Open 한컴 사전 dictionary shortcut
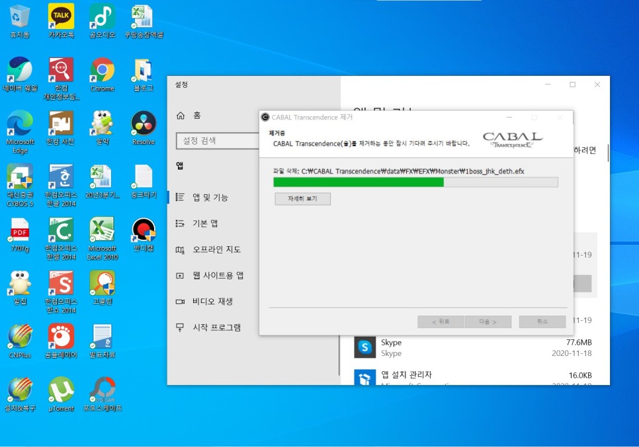This screenshot has width=639, height=447. click(60, 128)
